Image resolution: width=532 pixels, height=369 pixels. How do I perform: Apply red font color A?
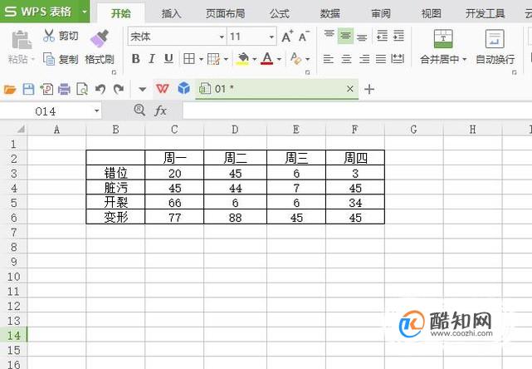coord(267,58)
